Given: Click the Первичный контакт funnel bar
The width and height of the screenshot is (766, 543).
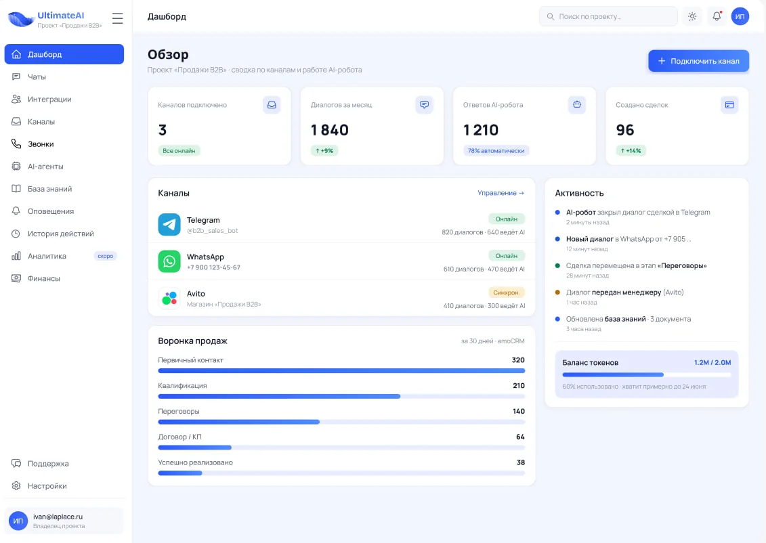Looking at the screenshot, I should pos(341,371).
